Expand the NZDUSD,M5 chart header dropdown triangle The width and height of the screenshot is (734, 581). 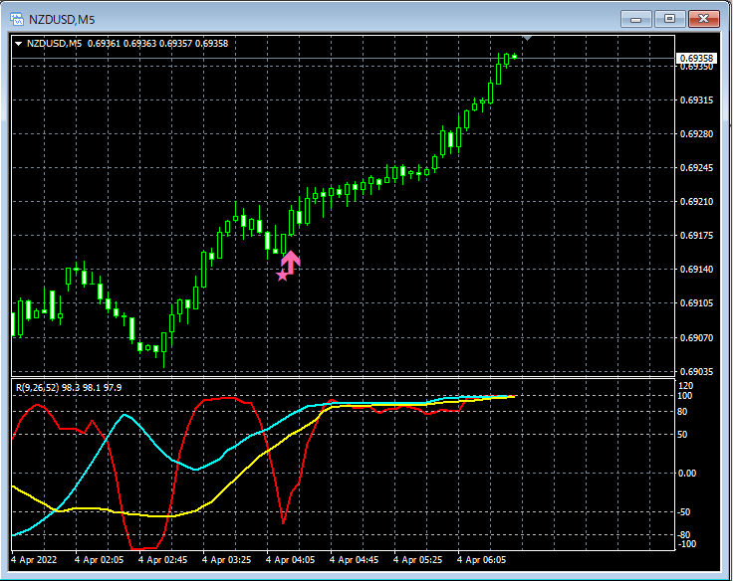(x=18, y=44)
